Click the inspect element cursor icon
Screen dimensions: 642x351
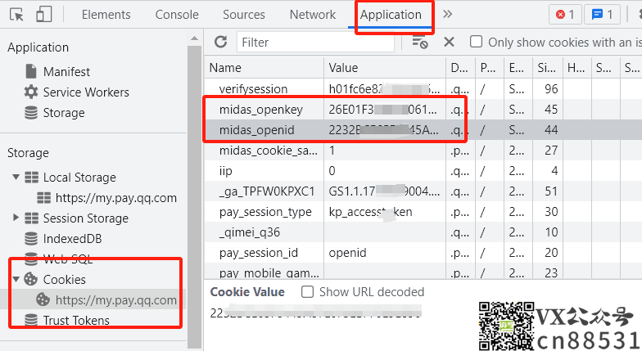[x=17, y=14]
